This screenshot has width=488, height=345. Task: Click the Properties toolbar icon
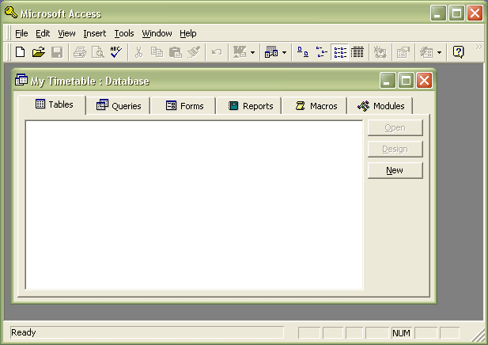point(403,52)
